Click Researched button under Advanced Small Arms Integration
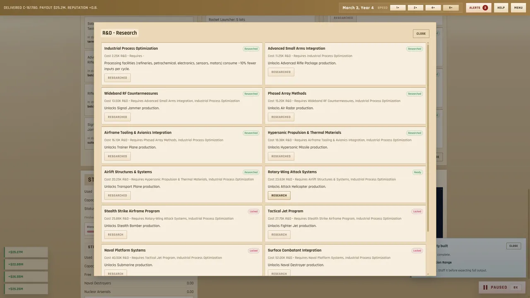Image resolution: width=530 pixels, height=298 pixels. pyautogui.click(x=281, y=72)
